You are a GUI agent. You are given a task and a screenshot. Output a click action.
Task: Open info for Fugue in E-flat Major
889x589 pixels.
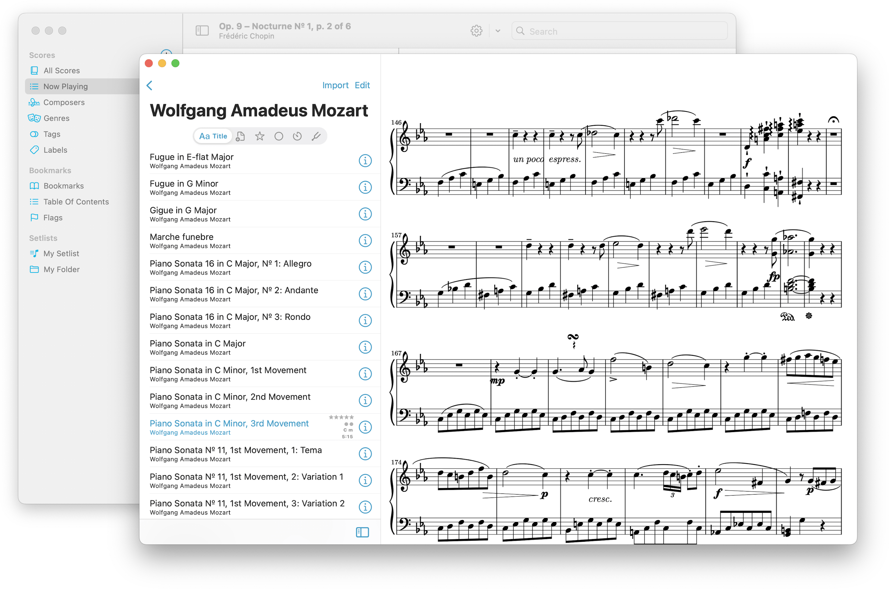[x=365, y=161]
